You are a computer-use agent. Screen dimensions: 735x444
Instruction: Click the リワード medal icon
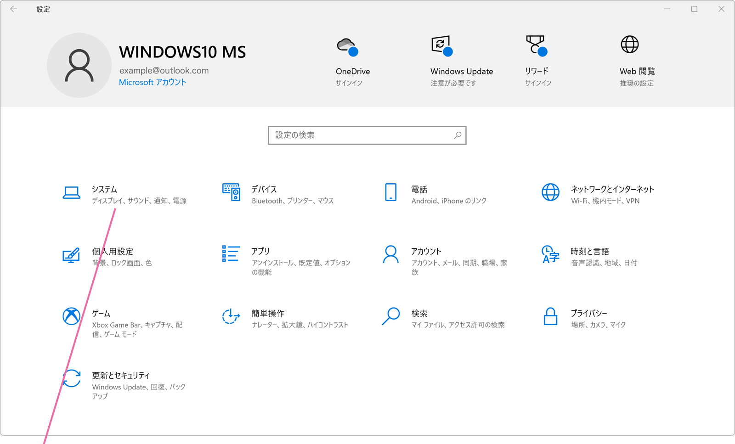[x=537, y=46]
